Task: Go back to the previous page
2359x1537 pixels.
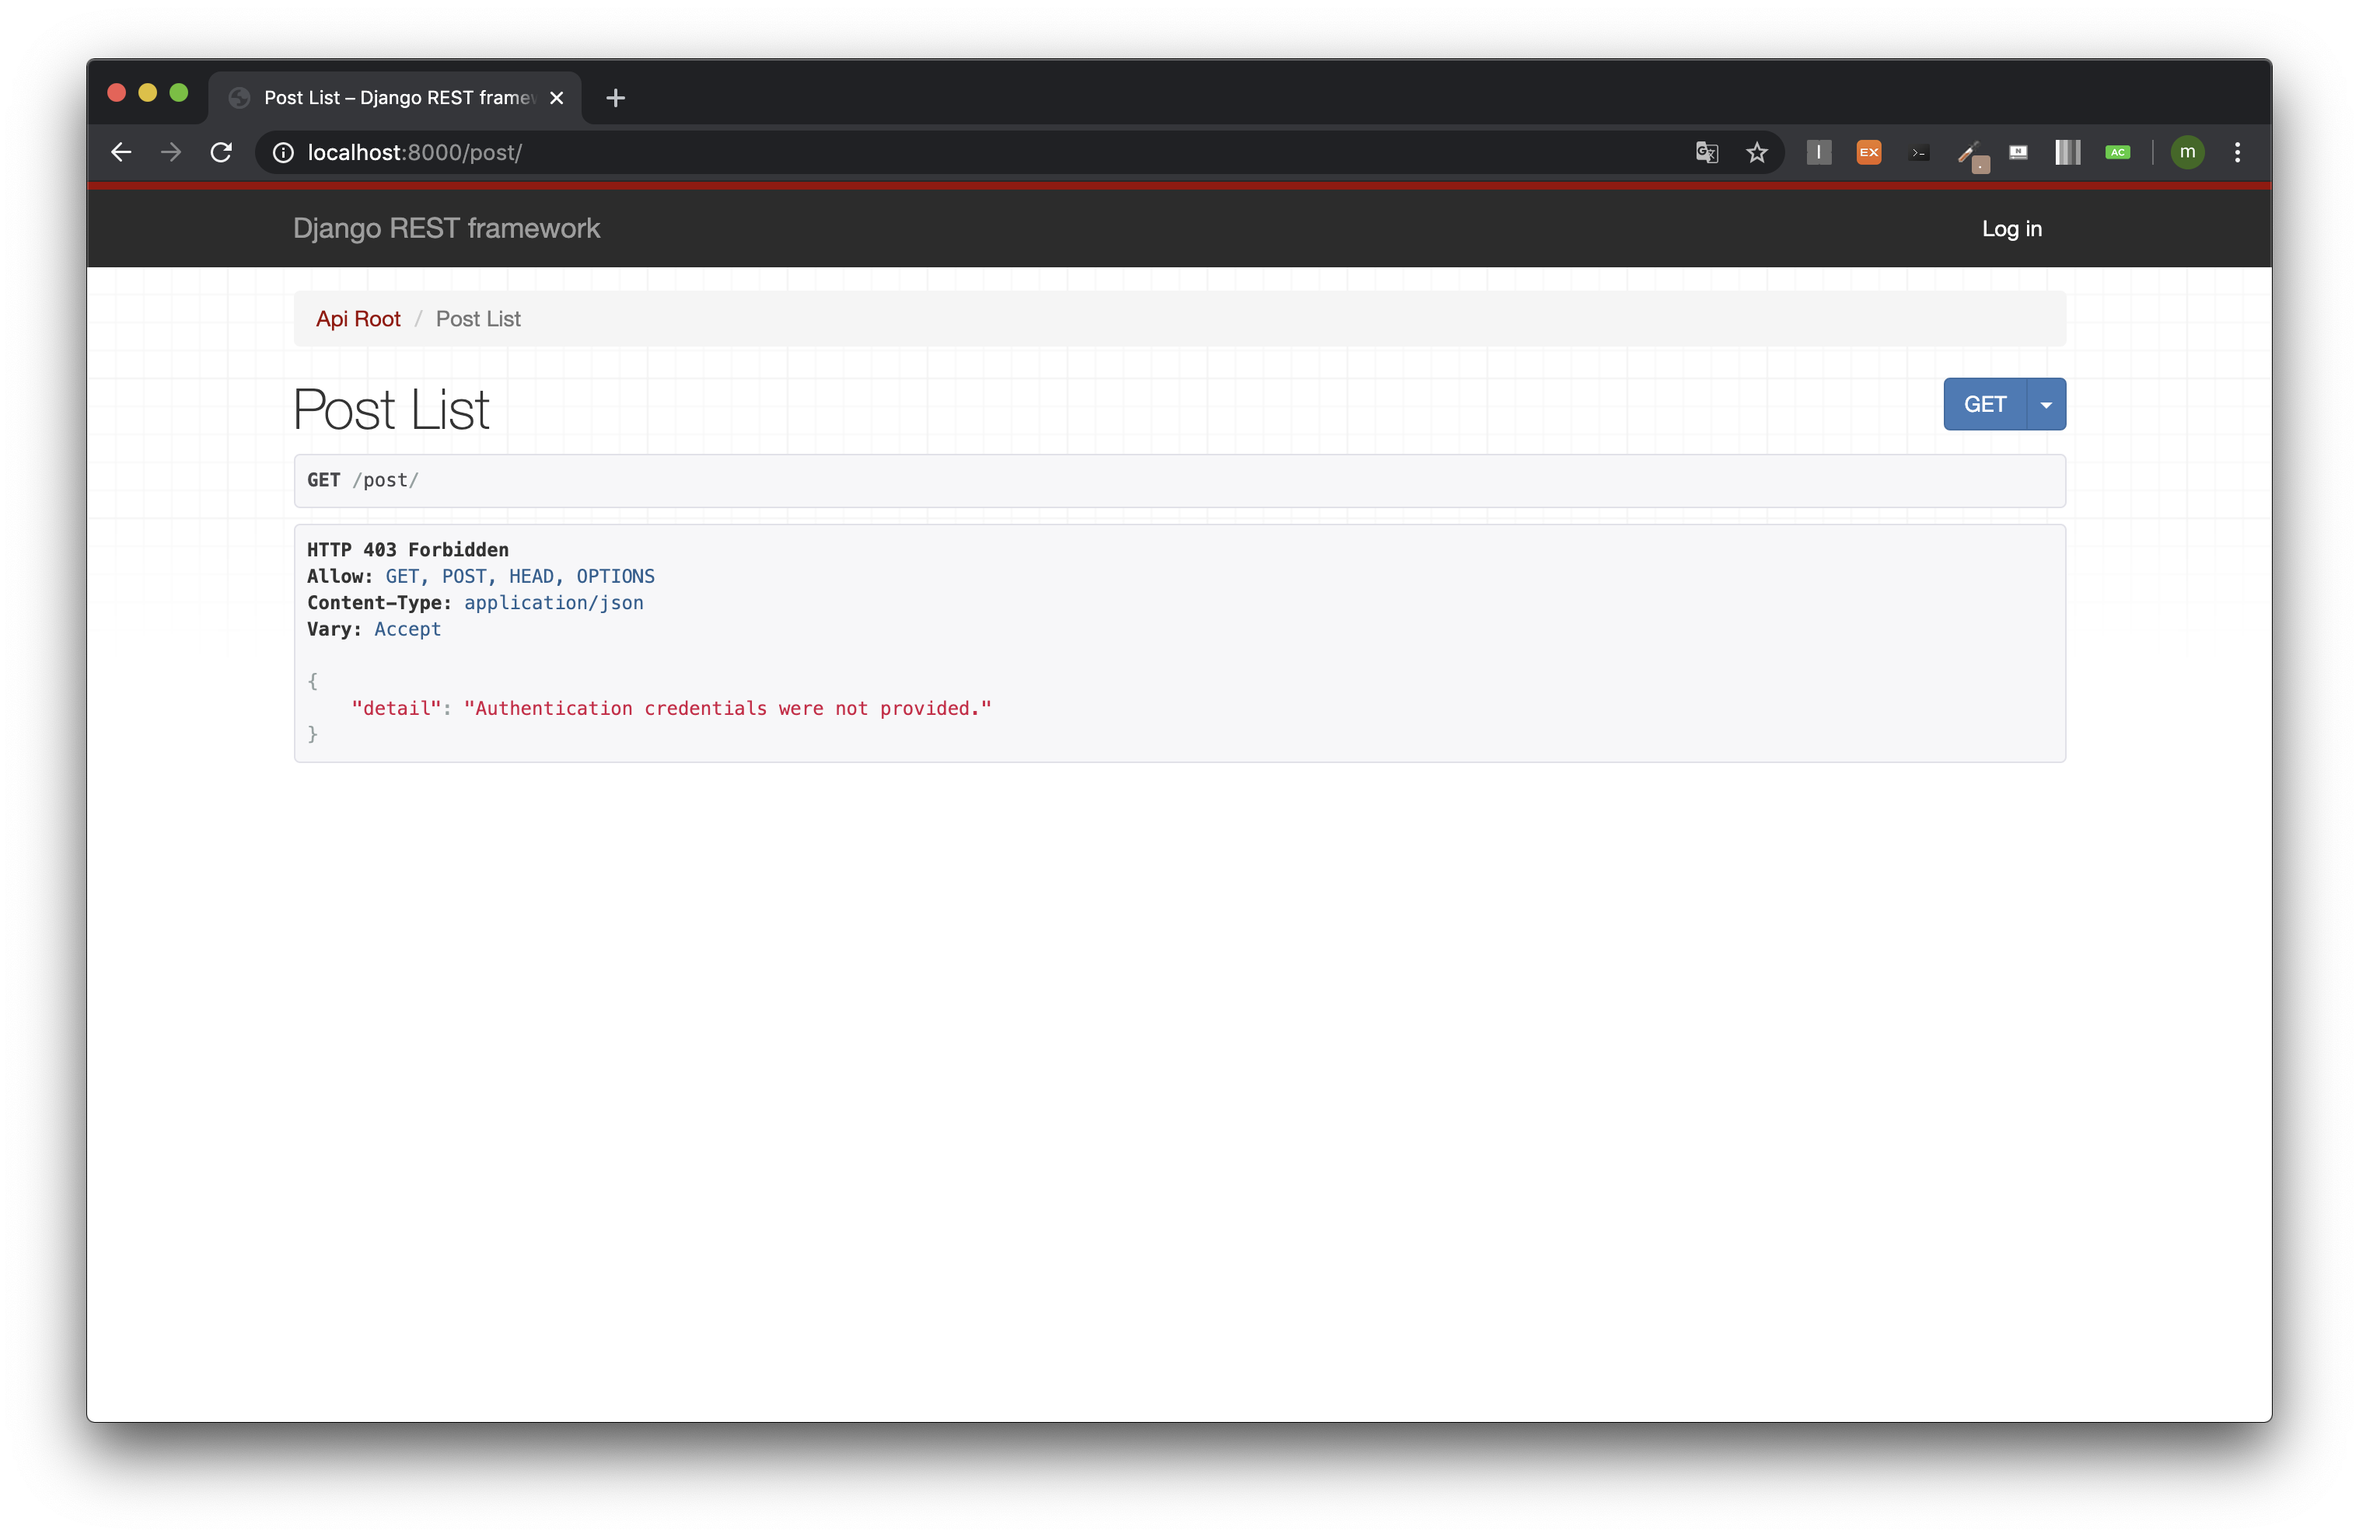Action: [x=121, y=152]
